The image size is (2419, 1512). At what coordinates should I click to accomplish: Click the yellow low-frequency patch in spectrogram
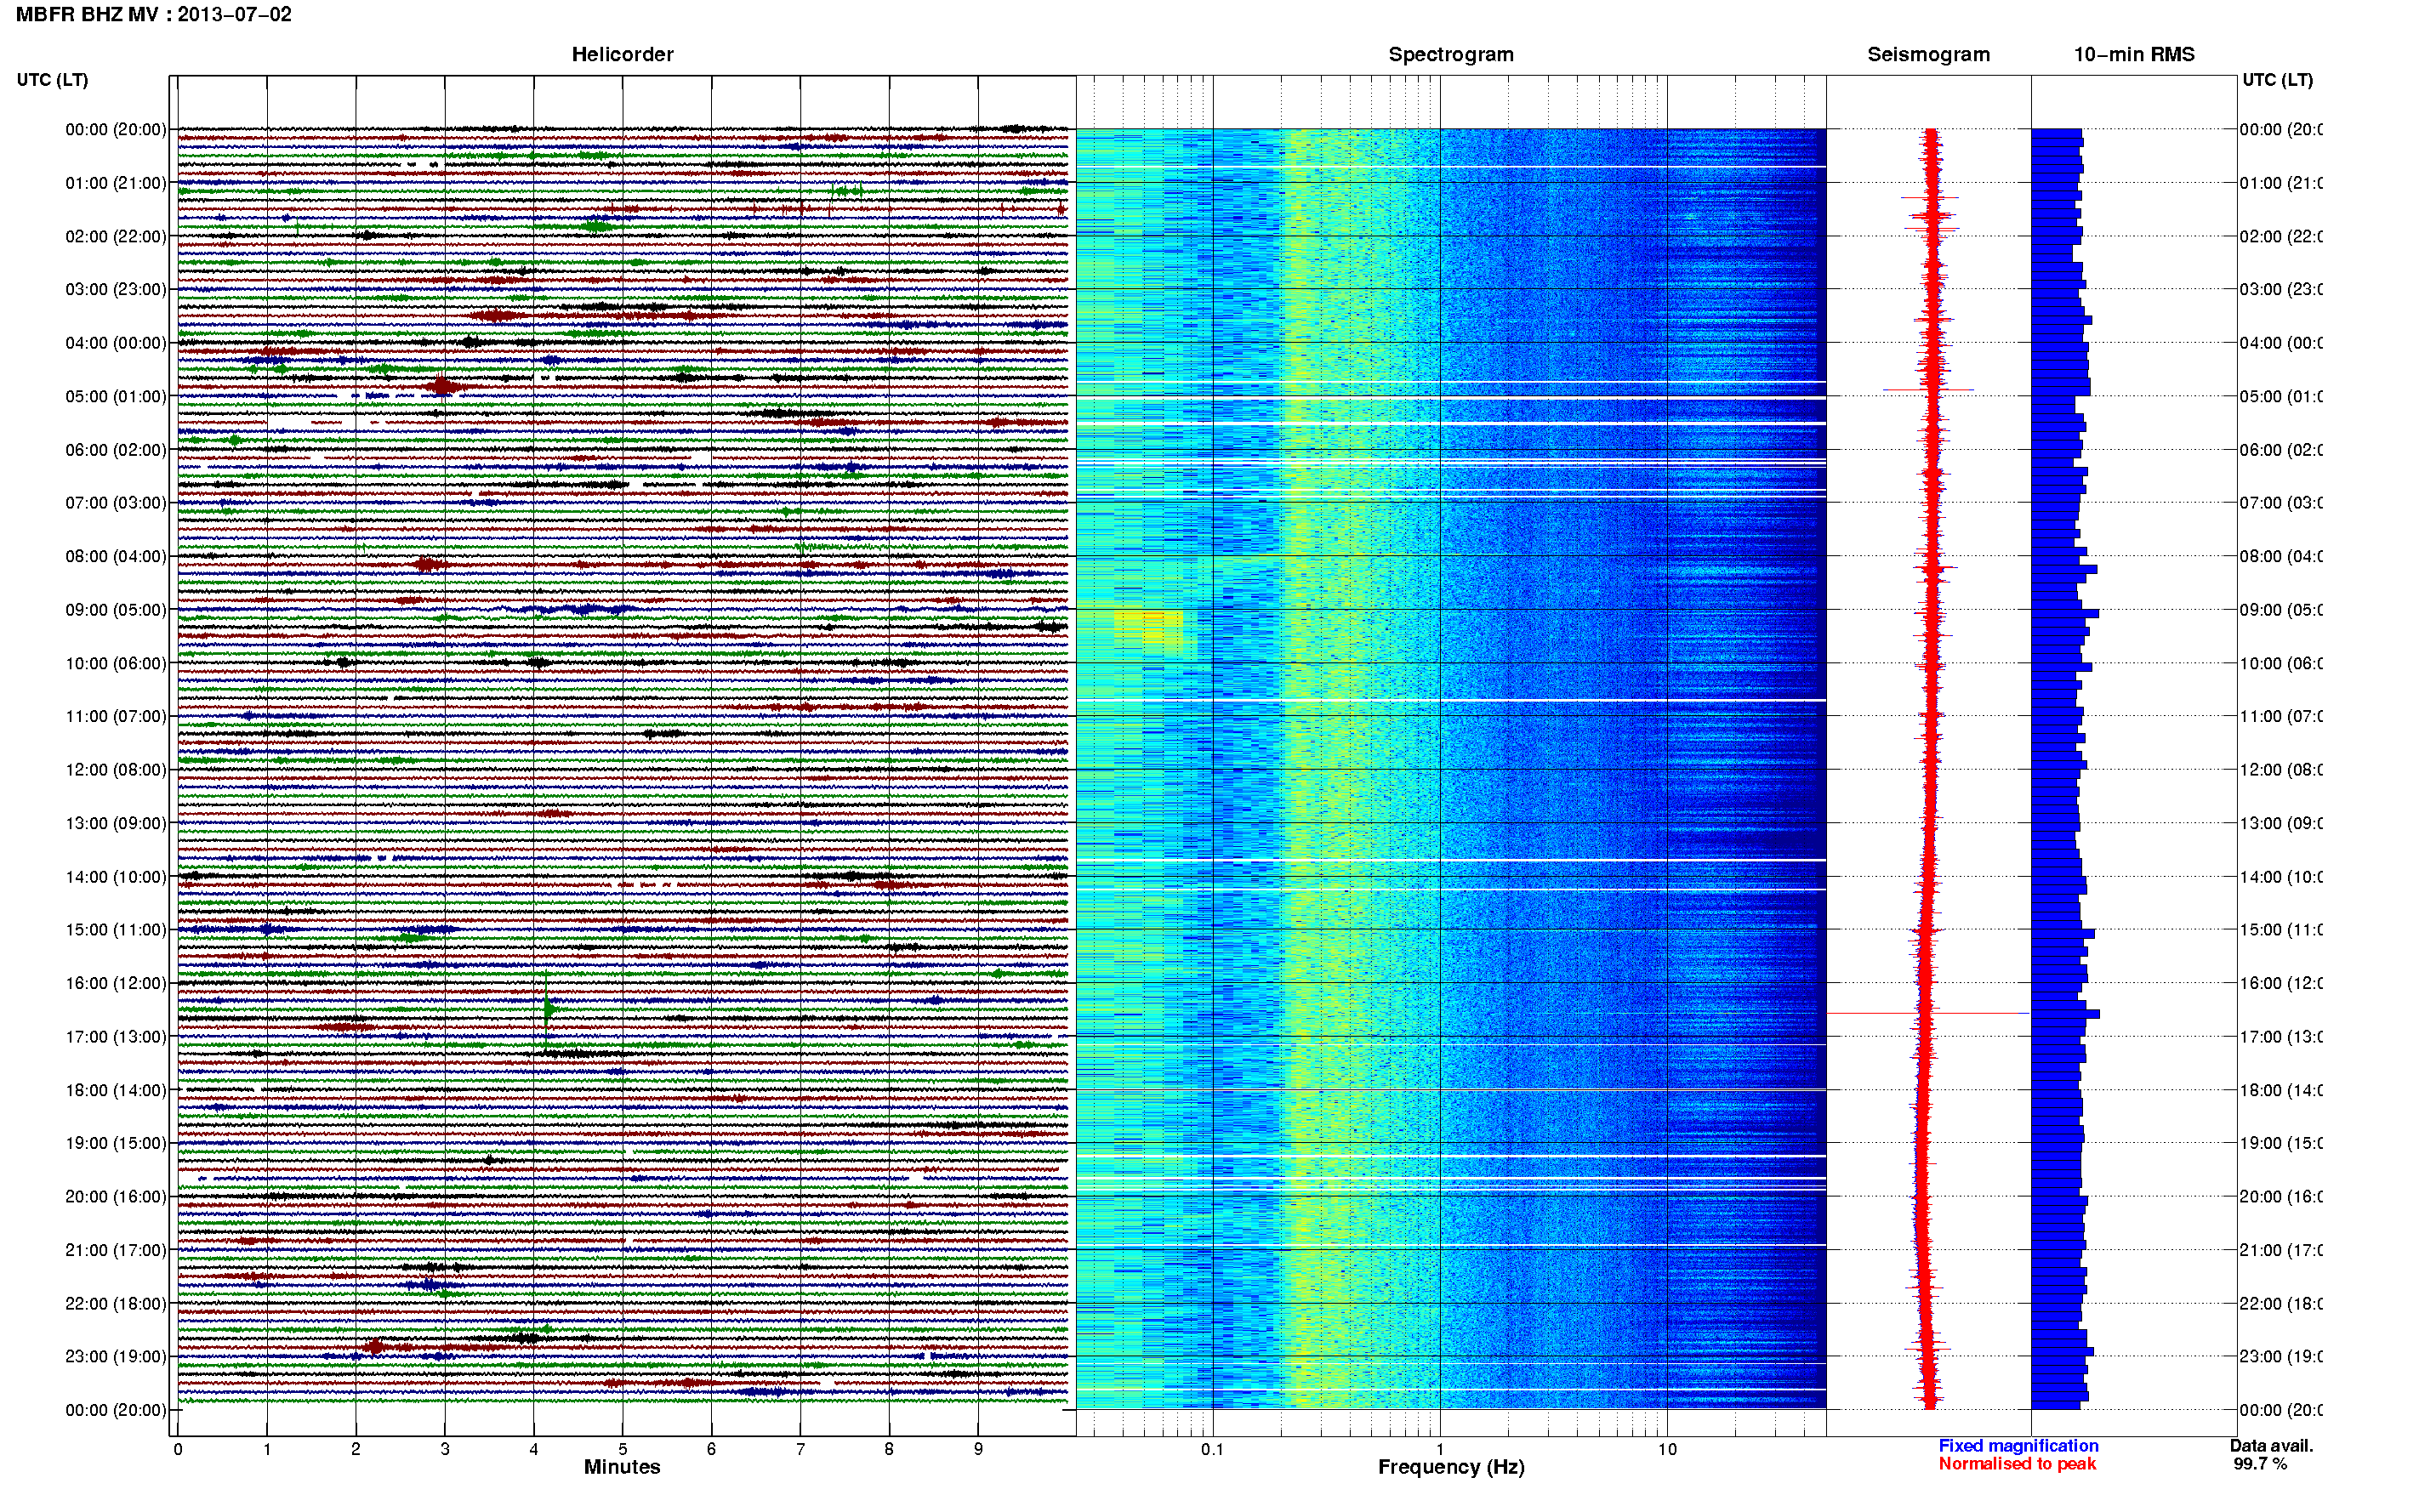click(1150, 629)
